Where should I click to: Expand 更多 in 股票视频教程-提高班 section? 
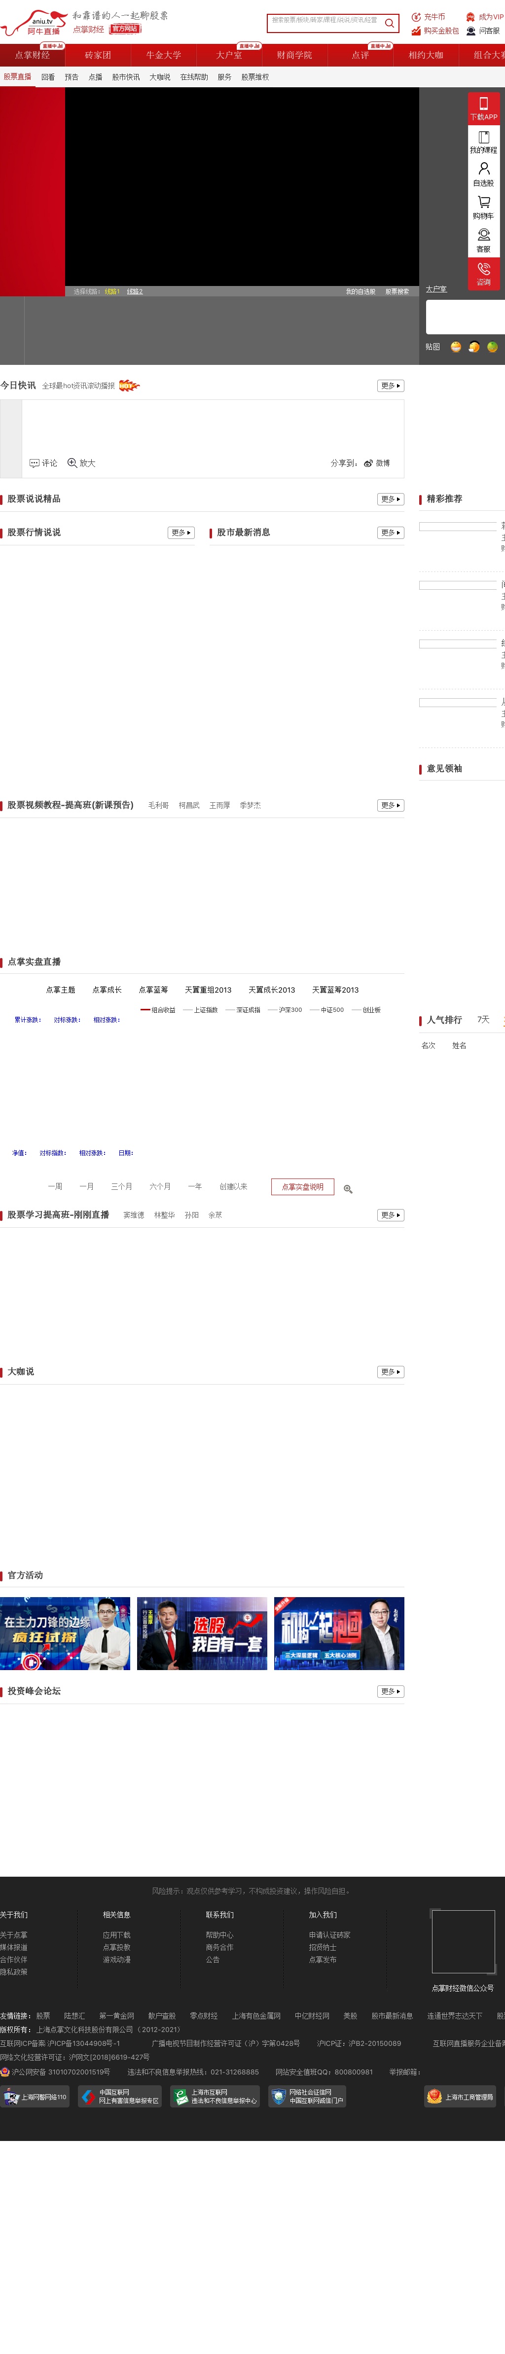pos(391,805)
